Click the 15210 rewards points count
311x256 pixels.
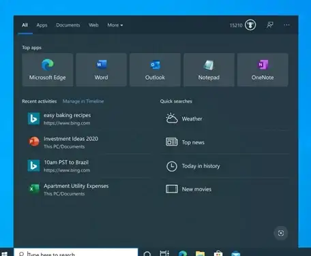(x=236, y=25)
